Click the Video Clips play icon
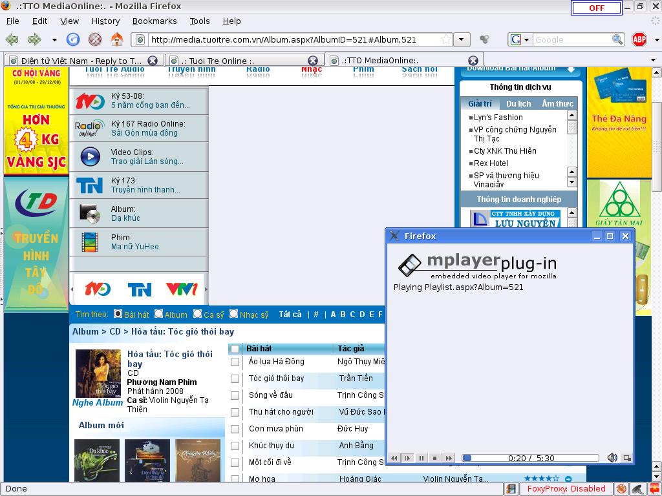The height and width of the screenshot is (496, 662). [91, 156]
